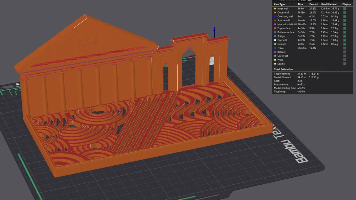The width and height of the screenshot is (356, 200).
Task: Click the Unretract legend swatch
Action: pos(275,56)
